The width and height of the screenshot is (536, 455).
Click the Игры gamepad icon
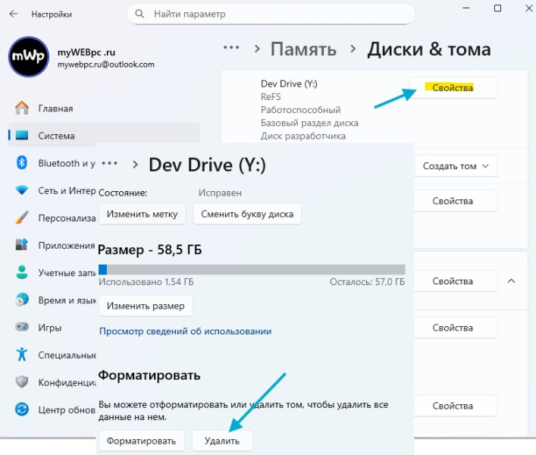22,327
